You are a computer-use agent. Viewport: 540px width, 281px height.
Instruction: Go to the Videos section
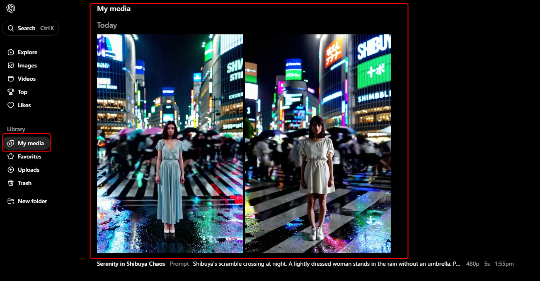27,79
